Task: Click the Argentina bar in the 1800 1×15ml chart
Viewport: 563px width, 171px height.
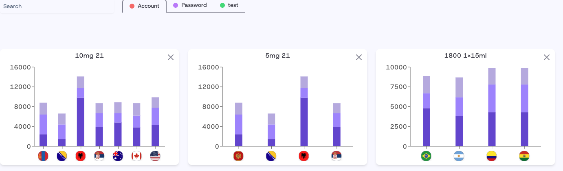Action: [x=459, y=112]
